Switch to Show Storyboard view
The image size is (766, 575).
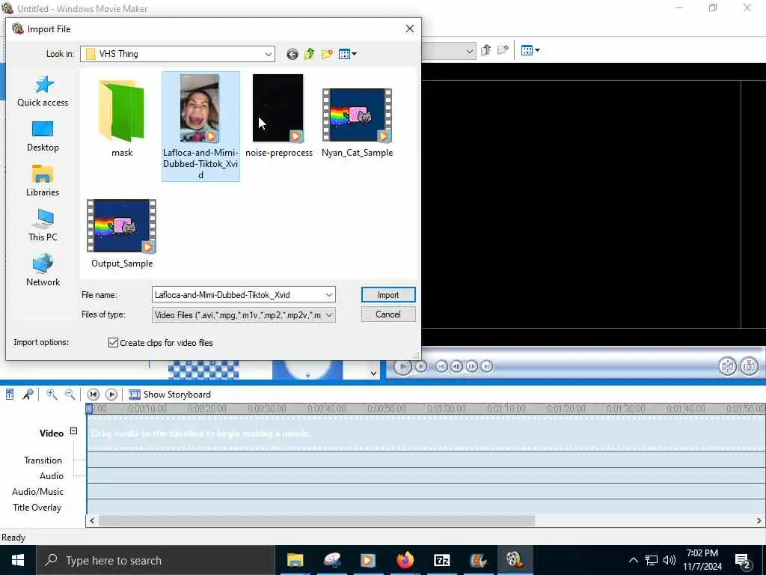(x=170, y=395)
